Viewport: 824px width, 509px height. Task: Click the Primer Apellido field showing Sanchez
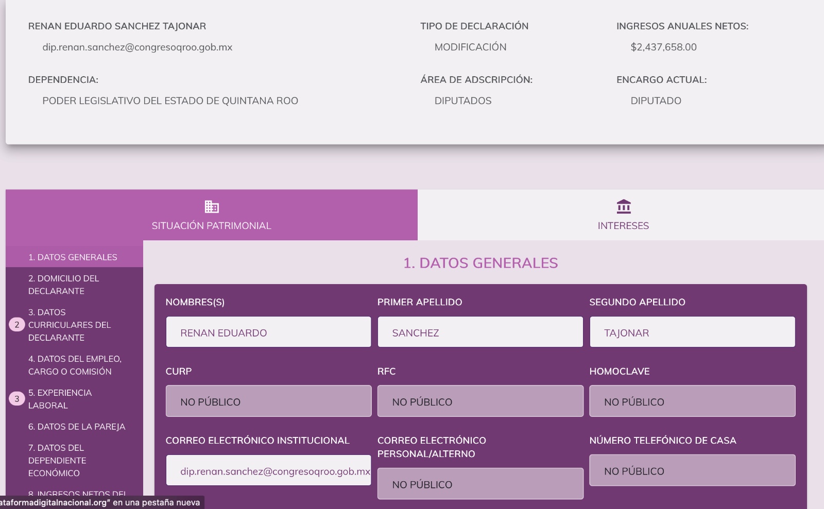480,332
